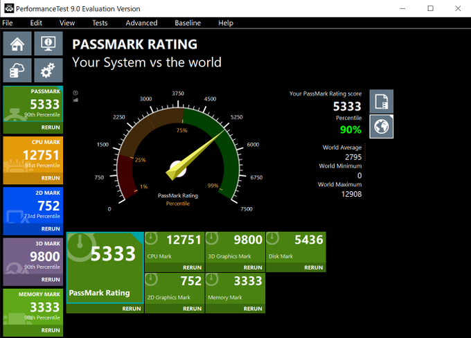Maximize the PerformanceTest window
The width and height of the screenshot is (471, 338).
pos(430,8)
